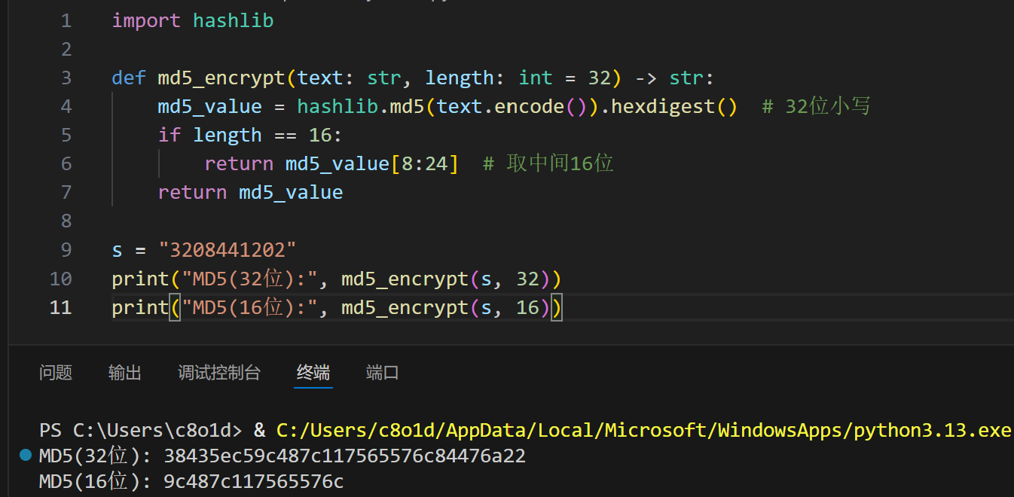Click the 32位 MD5 hash output value

point(344,456)
